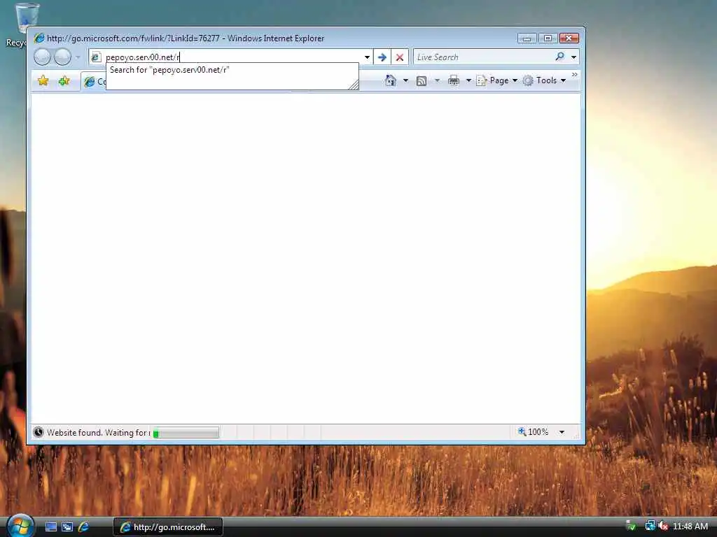Viewport: 717px width, 537px height.
Task: Click the loading progress bar
Action: pos(186,432)
